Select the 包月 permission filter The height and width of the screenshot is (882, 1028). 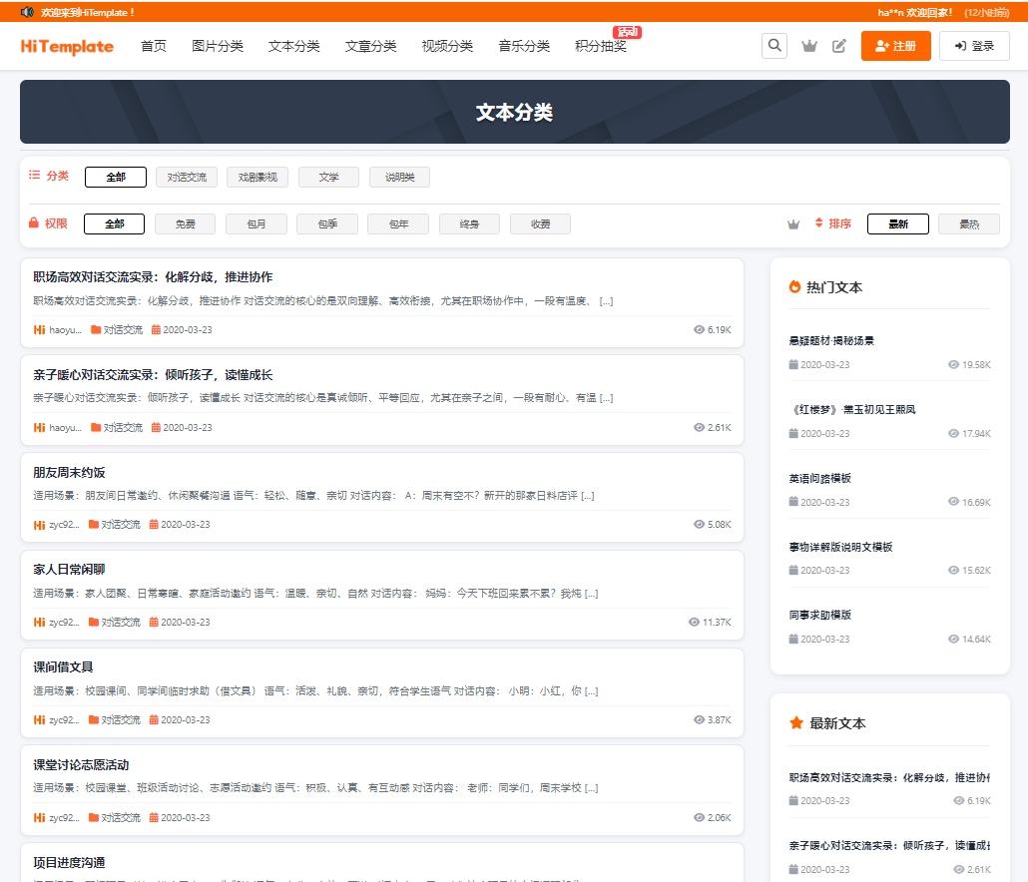pos(256,223)
